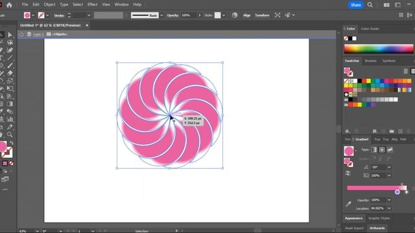The image size is (415, 233).
Task: Select the purple gradient stop
Action: click(397, 192)
